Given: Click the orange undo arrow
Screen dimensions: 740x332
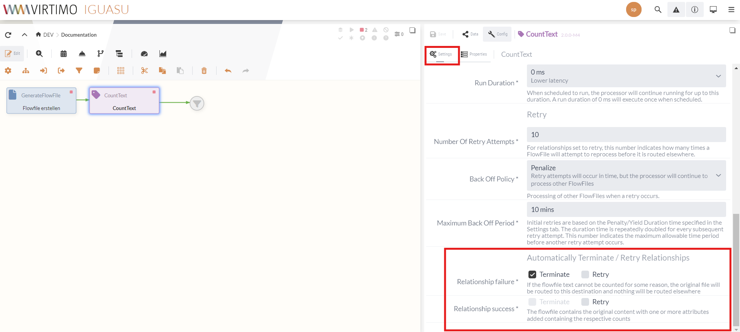Looking at the screenshot, I should (x=228, y=71).
